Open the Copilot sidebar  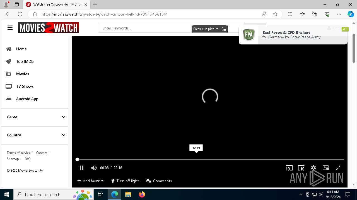(x=351, y=14)
